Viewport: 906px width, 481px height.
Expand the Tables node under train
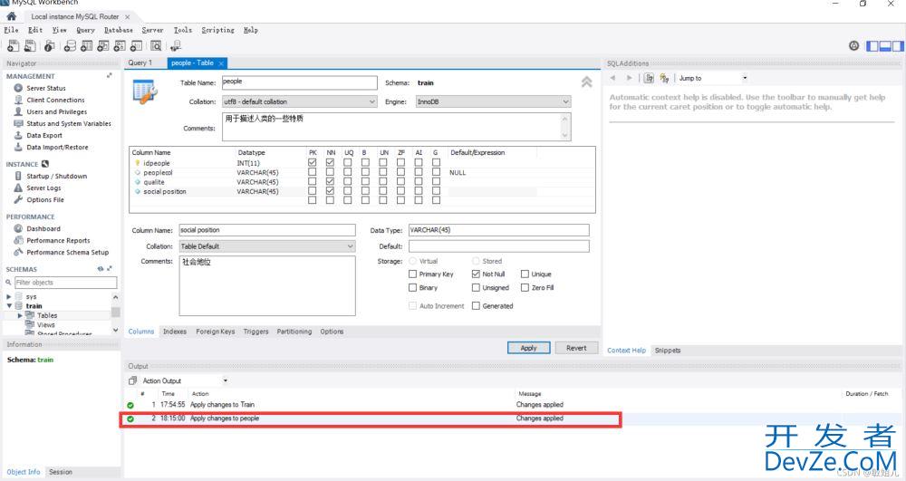point(20,316)
